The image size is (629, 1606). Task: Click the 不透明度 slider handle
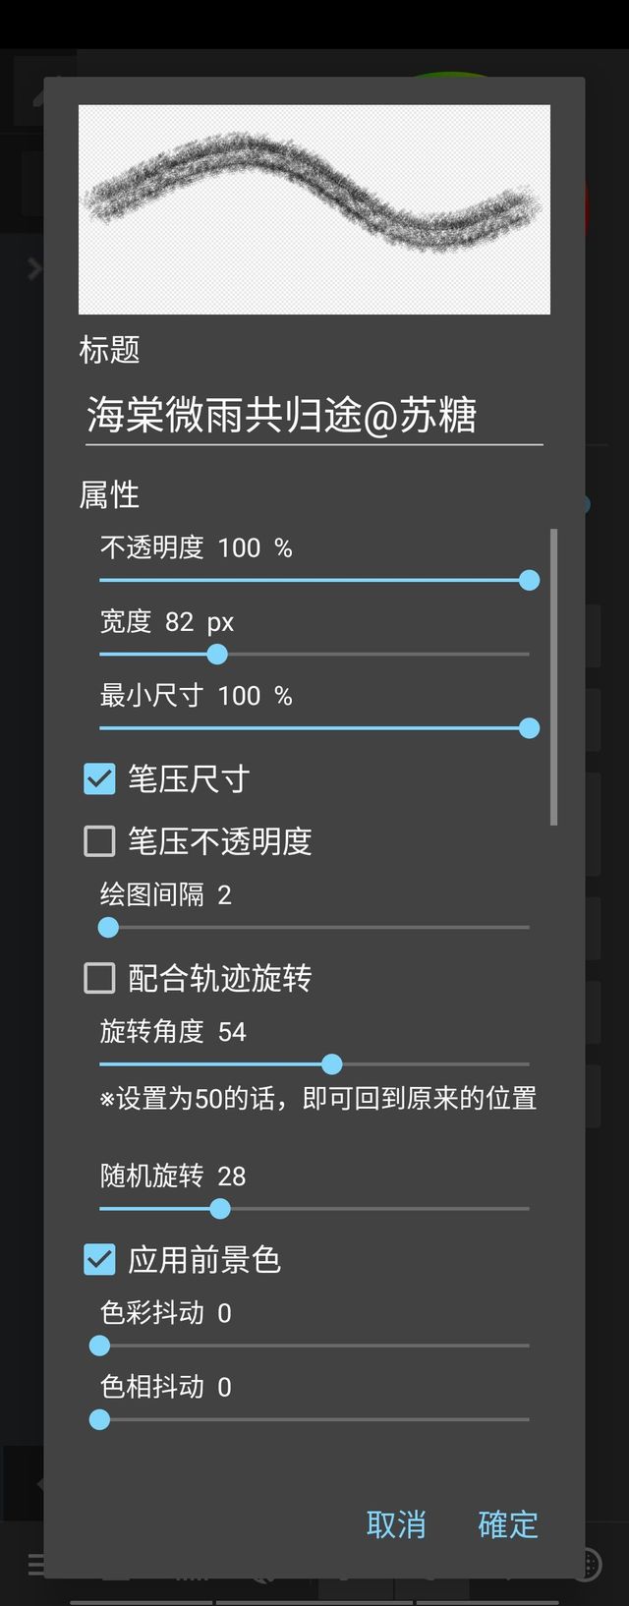[x=529, y=580]
